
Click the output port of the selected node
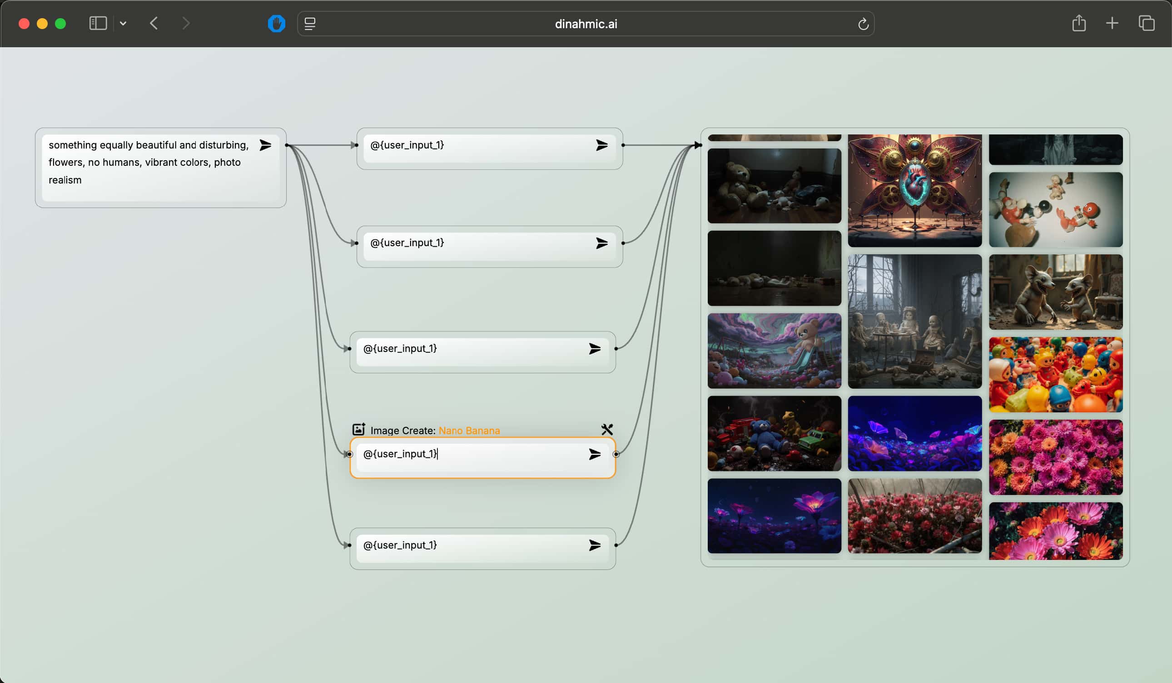pos(616,454)
